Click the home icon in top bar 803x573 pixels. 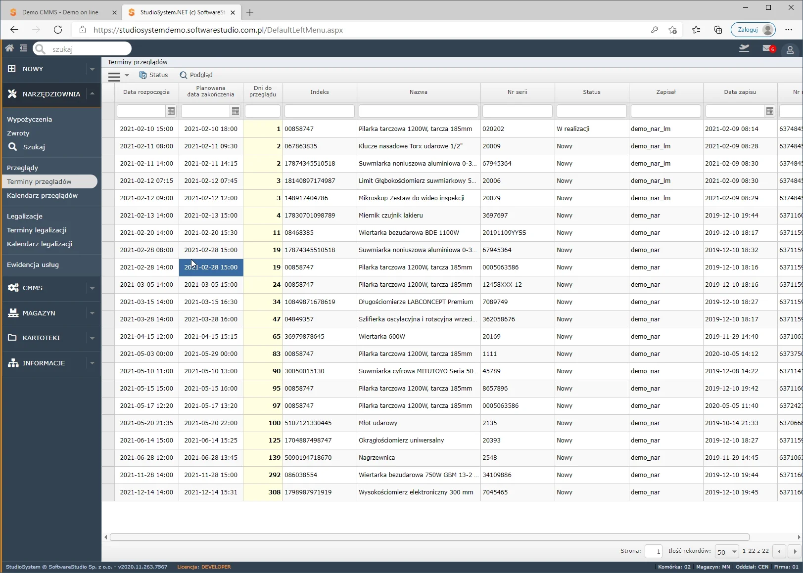coord(9,48)
